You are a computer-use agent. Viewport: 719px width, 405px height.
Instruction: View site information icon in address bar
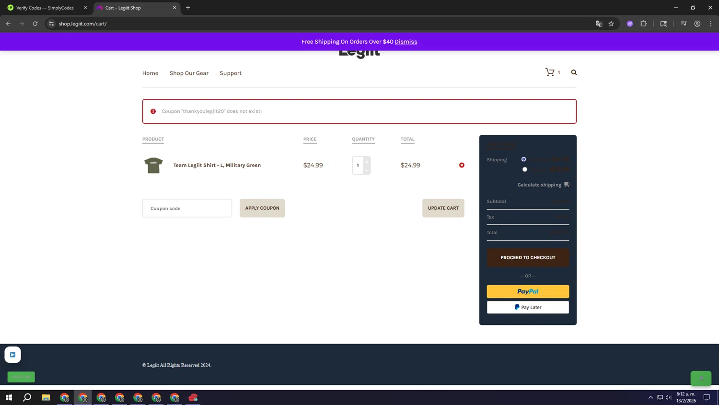pyautogui.click(x=51, y=24)
